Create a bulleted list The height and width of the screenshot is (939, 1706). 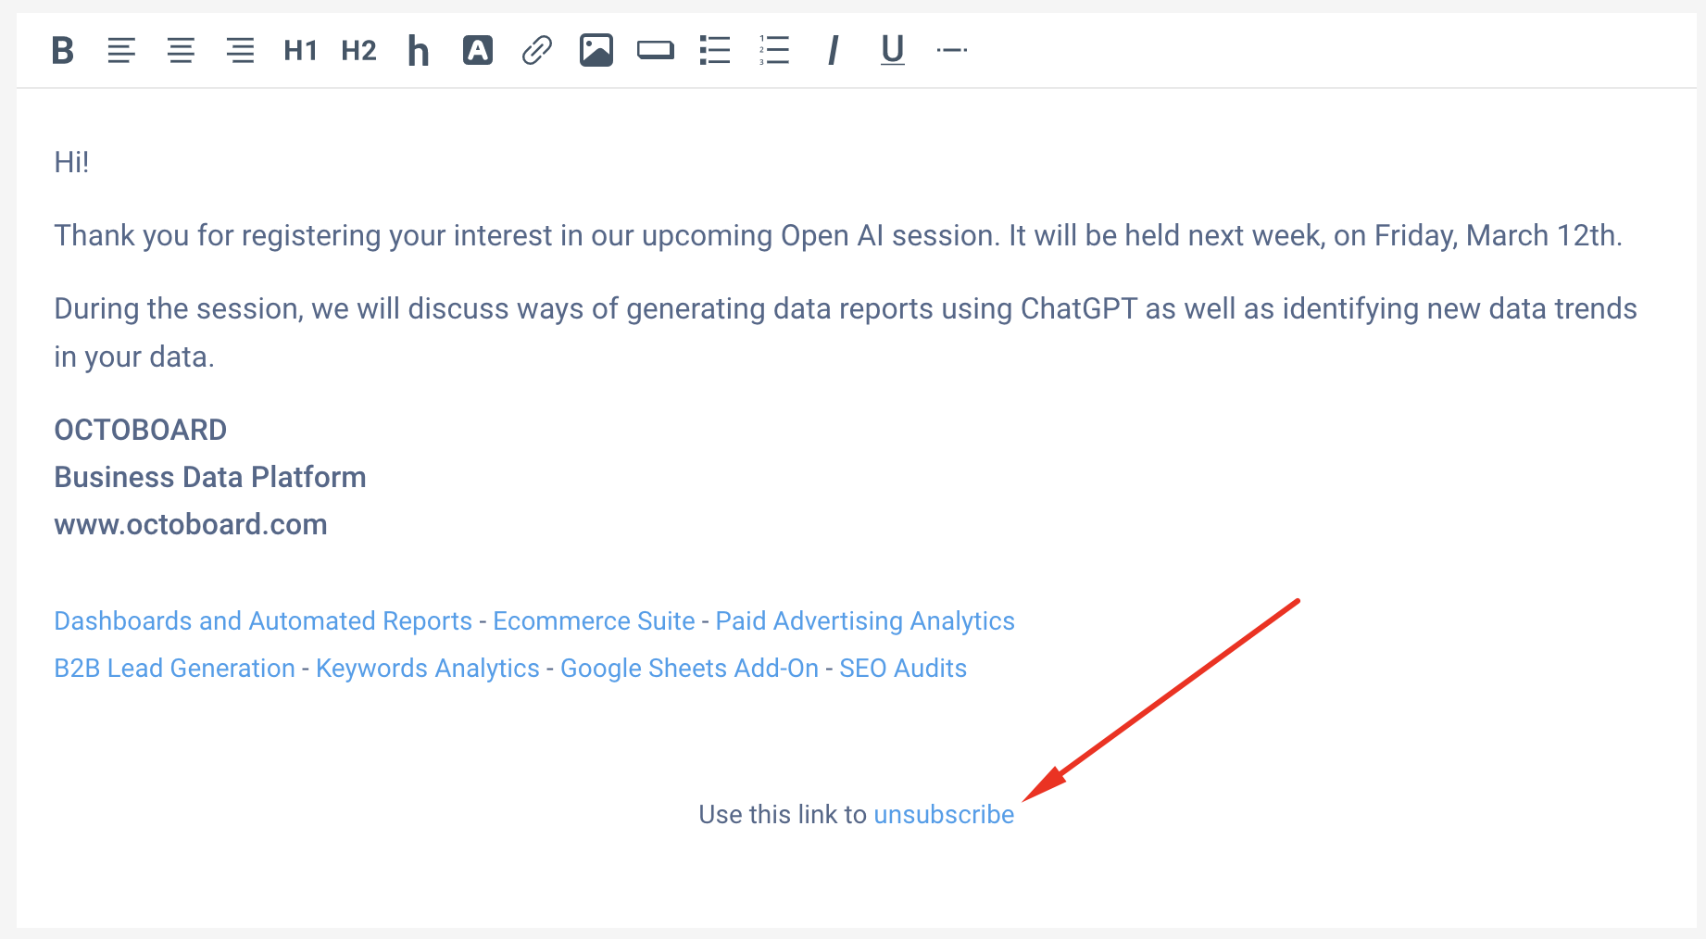click(x=715, y=50)
